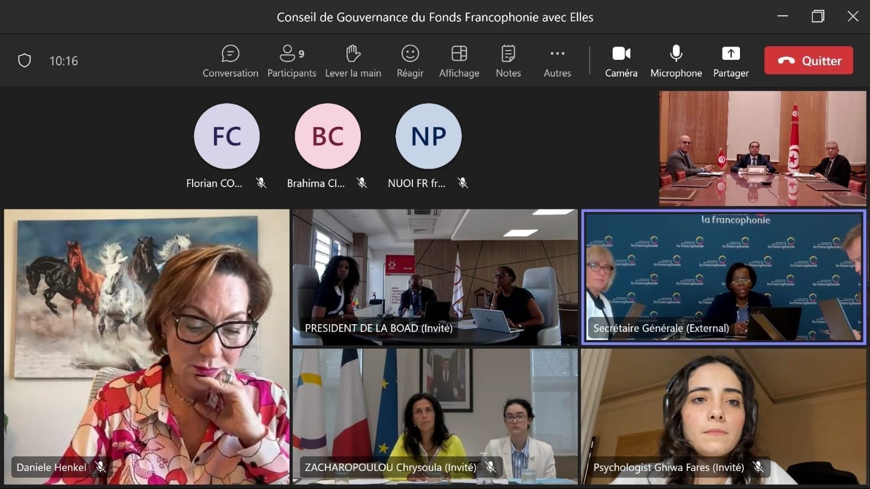
Task: Share your screen with Partager
Action: pyautogui.click(x=731, y=61)
